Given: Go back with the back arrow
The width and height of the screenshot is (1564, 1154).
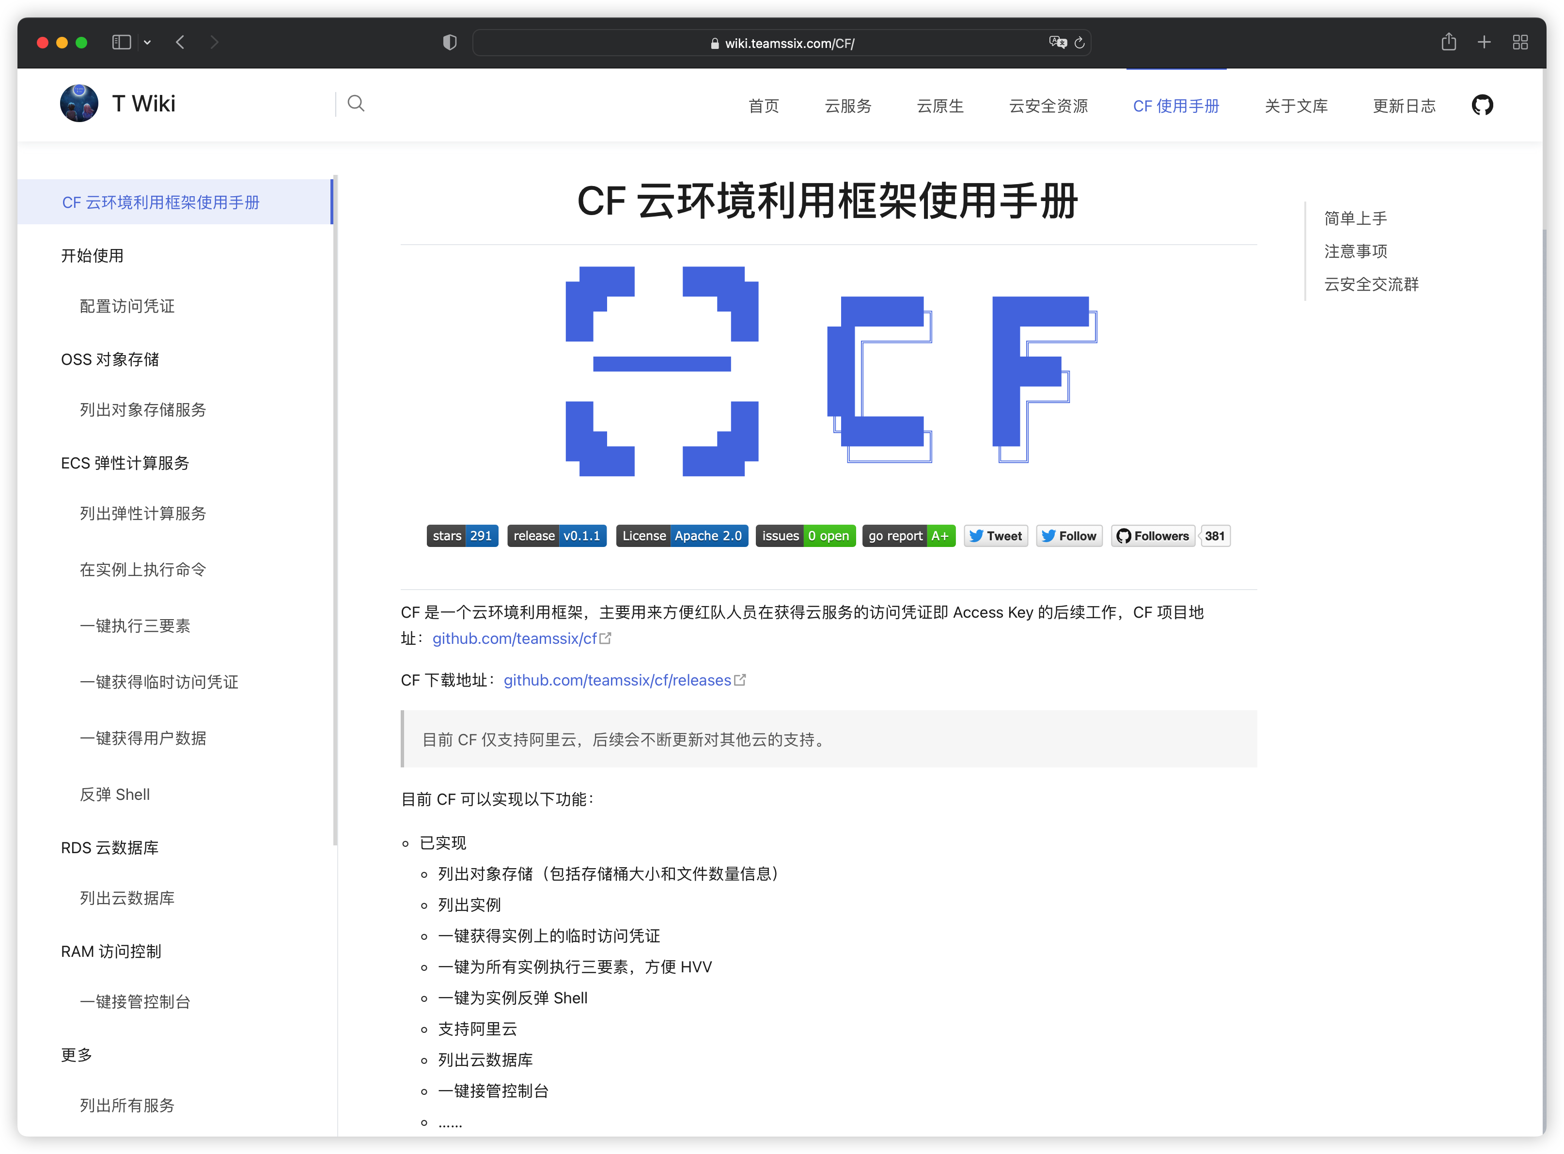Looking at the screenshot, I should click(x=180, y=43).
